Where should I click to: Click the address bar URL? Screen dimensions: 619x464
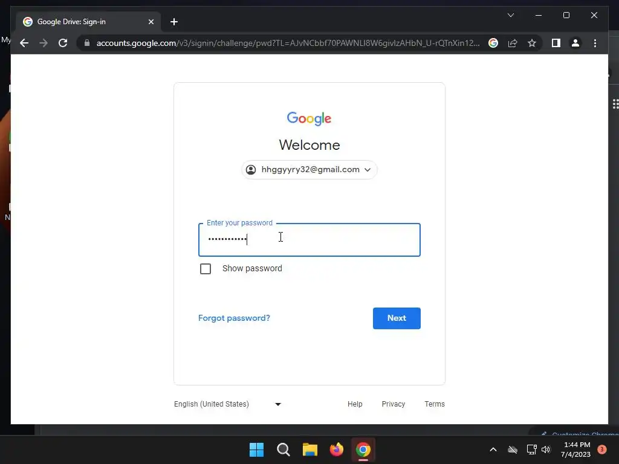point(288,43)
